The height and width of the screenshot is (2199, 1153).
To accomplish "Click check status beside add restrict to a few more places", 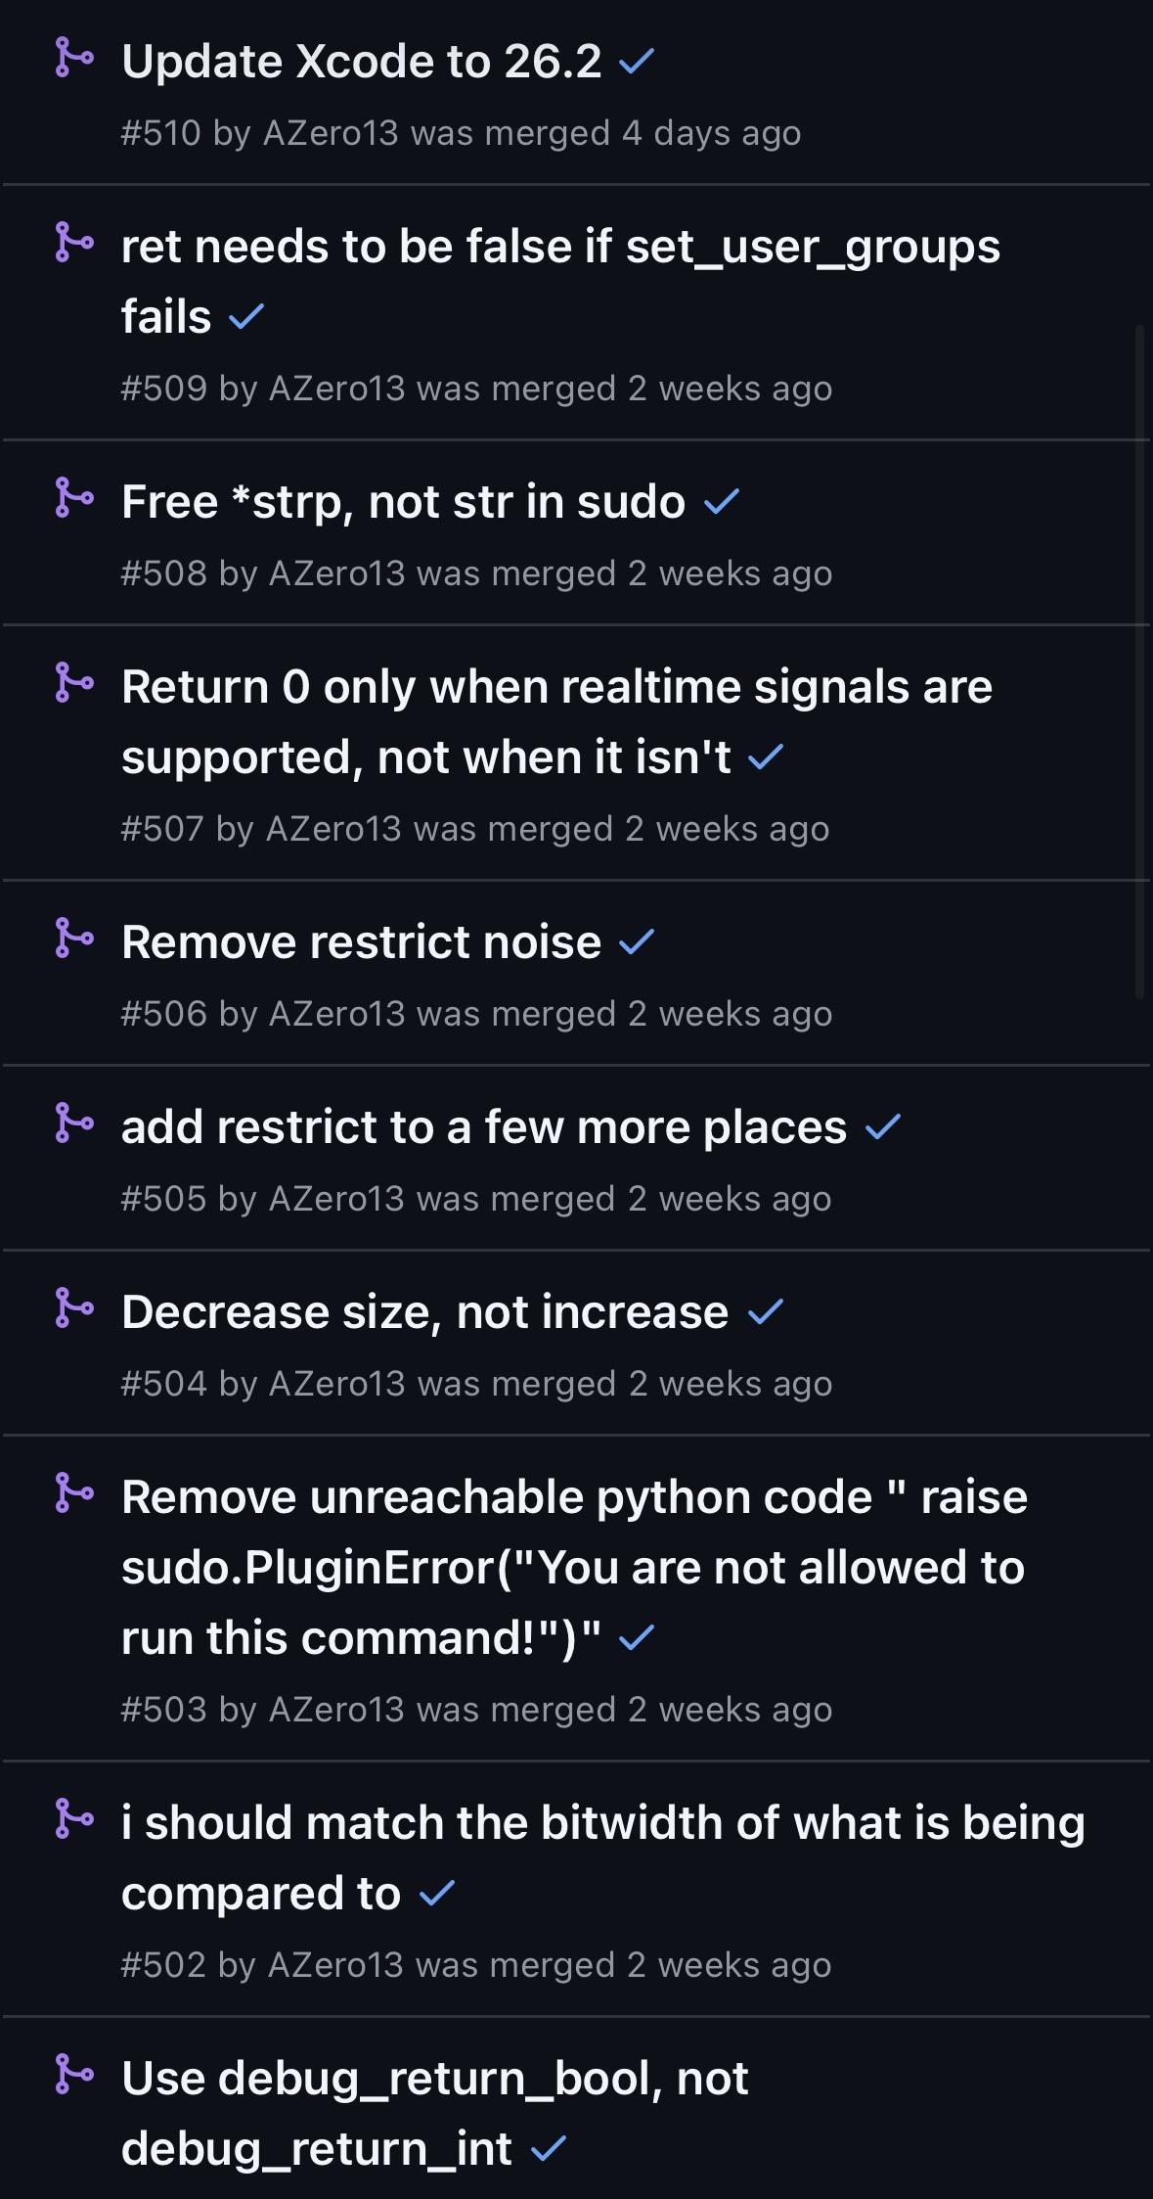I will pyautogui.click(x=882, y=1127).
